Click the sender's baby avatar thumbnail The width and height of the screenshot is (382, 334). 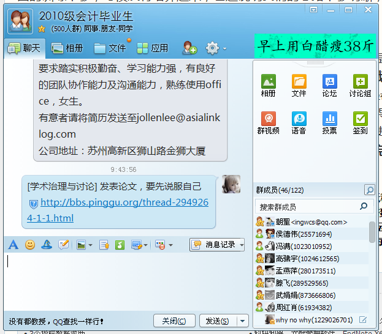click(x=231, y=184)
